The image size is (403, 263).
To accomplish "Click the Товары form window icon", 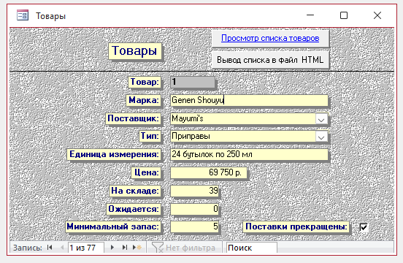I will coord(23,15).
